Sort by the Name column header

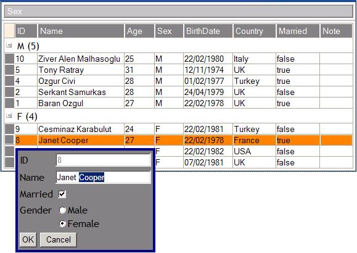coord(81,31)
